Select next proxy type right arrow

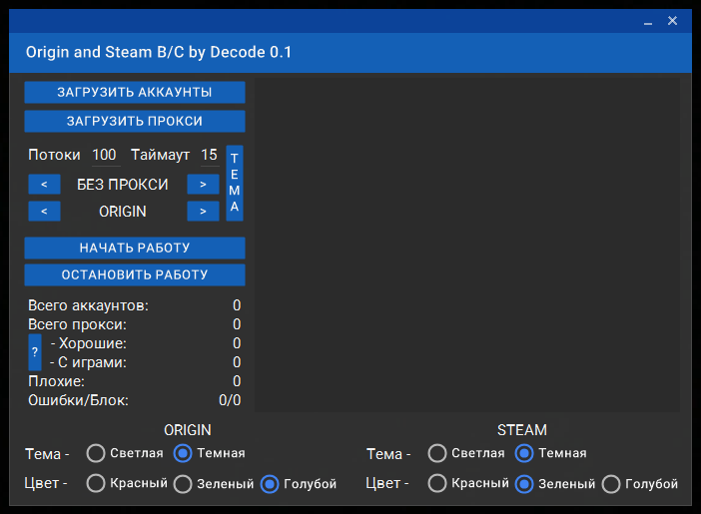(203, 185)
